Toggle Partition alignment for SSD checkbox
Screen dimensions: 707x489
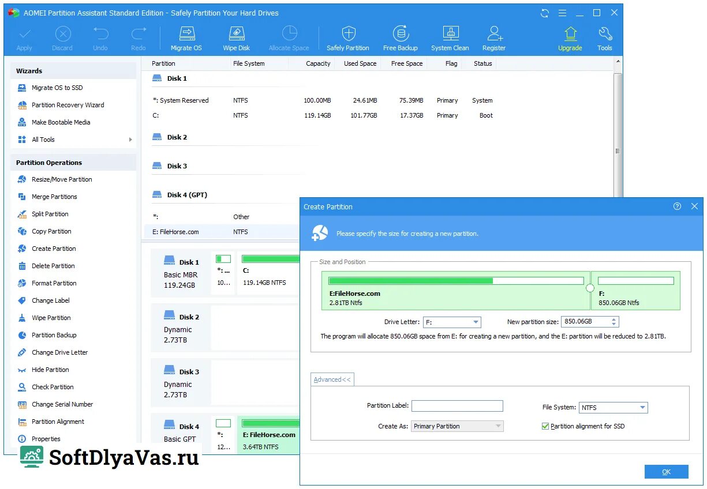pos(545,426)
